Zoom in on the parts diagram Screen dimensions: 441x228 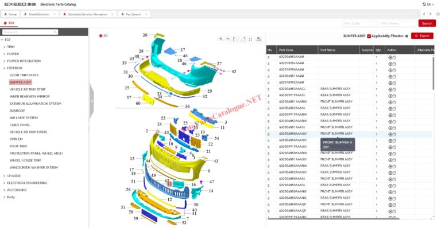[x=221, y=40]
